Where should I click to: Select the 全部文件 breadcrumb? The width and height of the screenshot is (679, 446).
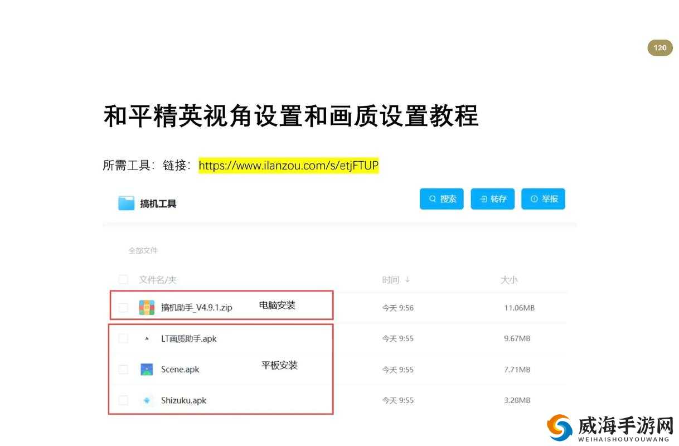point(143,250)
